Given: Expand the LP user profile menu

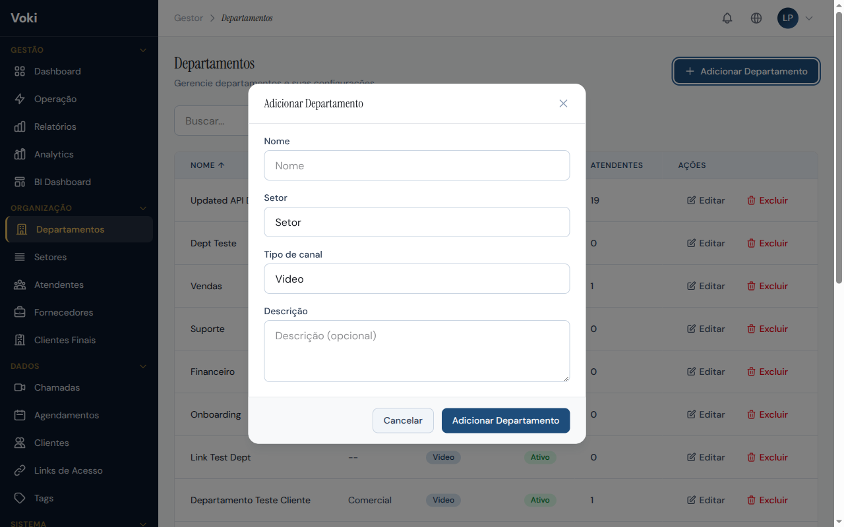Looking at the screenshot, I should [795, 18].
